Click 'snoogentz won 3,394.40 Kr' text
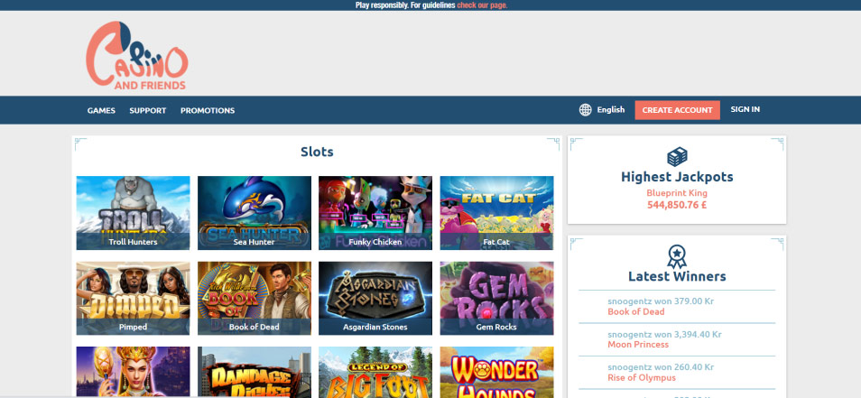The image size is (861, 398). pos(664,334)
